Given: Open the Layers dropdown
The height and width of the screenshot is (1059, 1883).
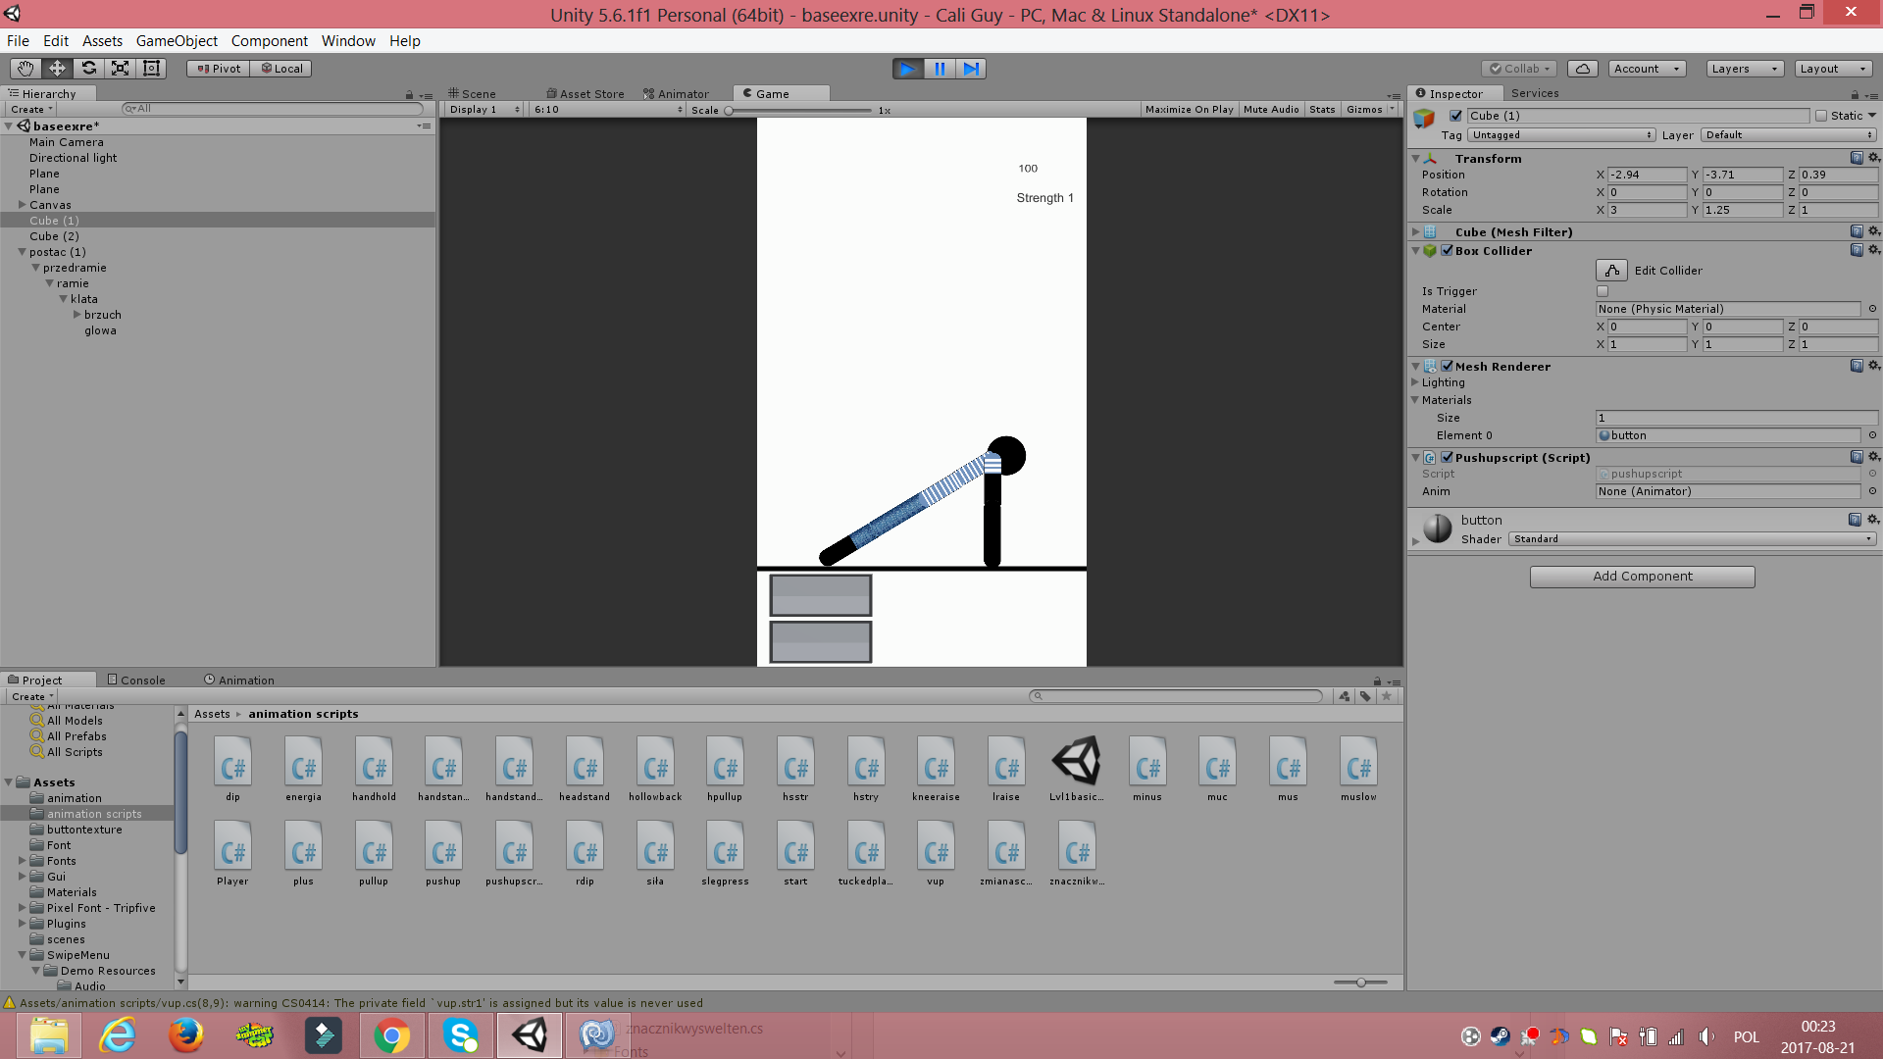Looking at the screenshot, I should (x=1745, y=69).
